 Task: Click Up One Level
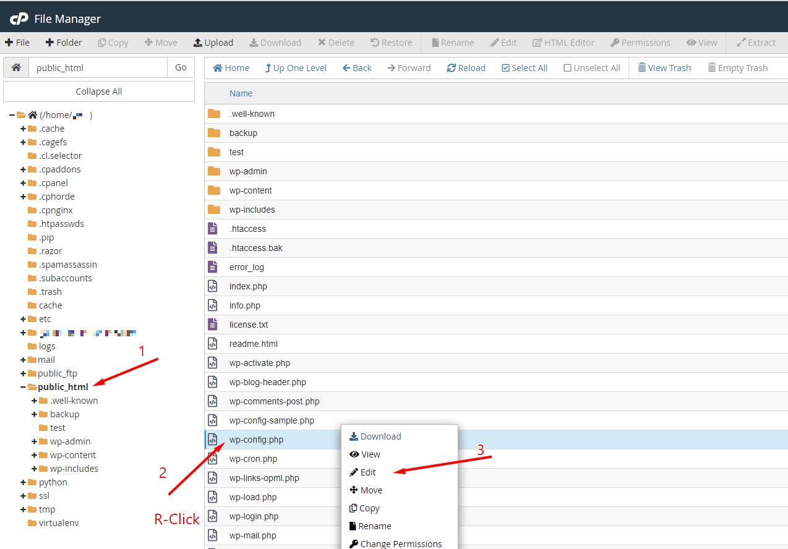(296, 68)
